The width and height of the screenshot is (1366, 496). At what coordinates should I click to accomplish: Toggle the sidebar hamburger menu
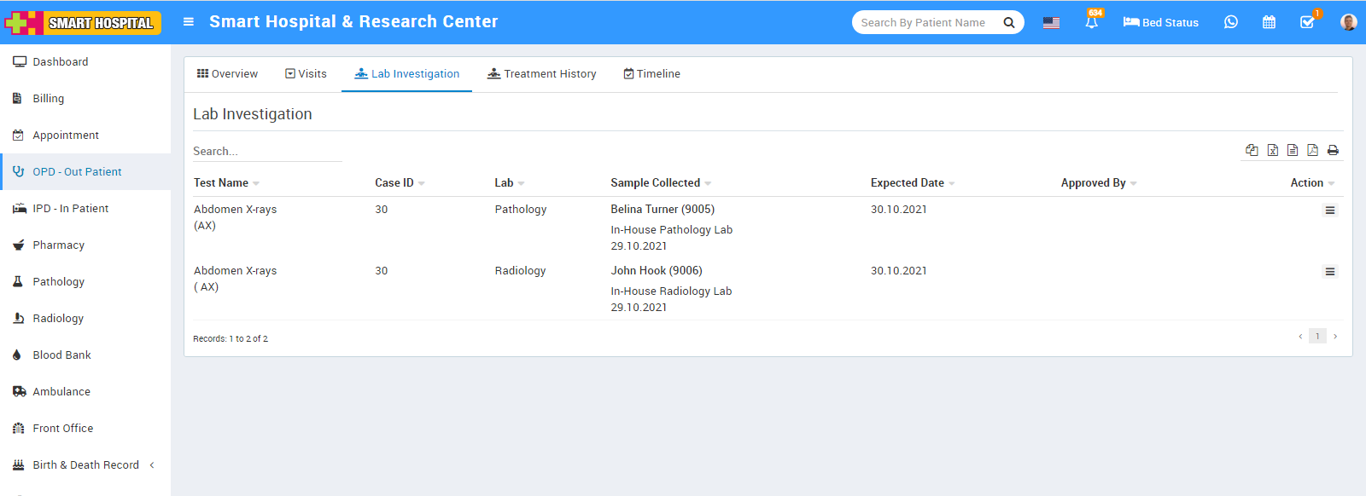[x=189, y=22]
